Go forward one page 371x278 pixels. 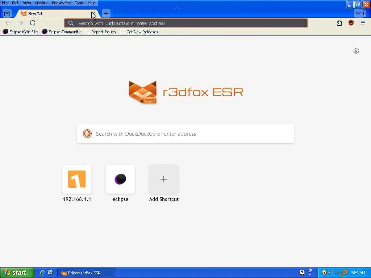(20, 23)
